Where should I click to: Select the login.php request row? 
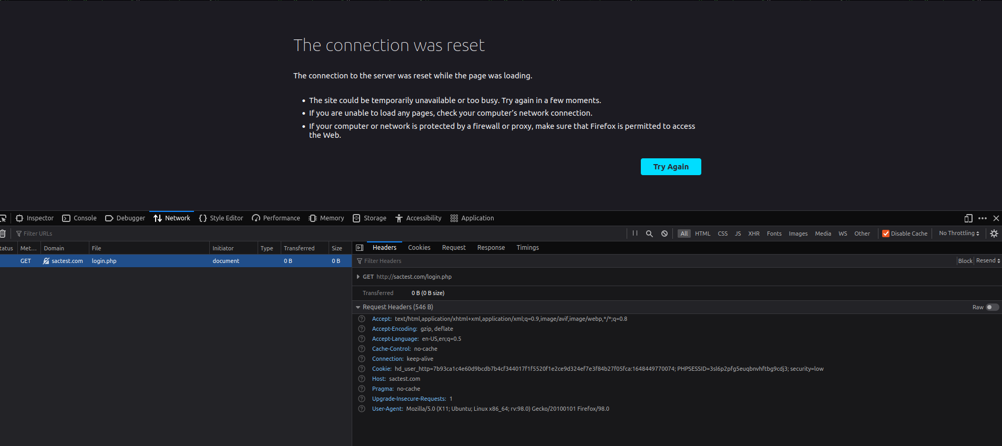point(176,261)
